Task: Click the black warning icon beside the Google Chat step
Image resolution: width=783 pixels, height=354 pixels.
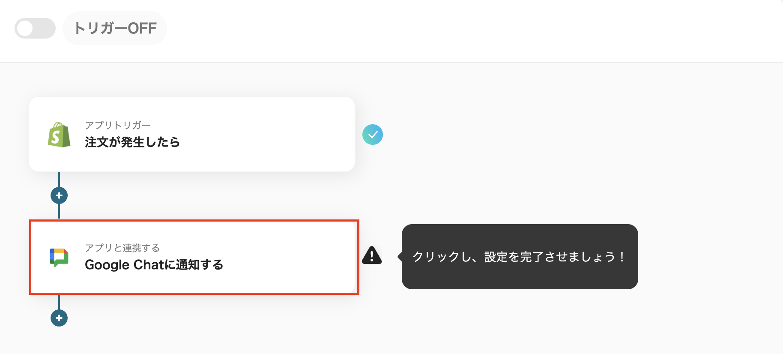Action: click(372, 256)
